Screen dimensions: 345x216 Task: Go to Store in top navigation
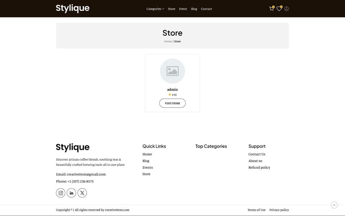[171, 9]
